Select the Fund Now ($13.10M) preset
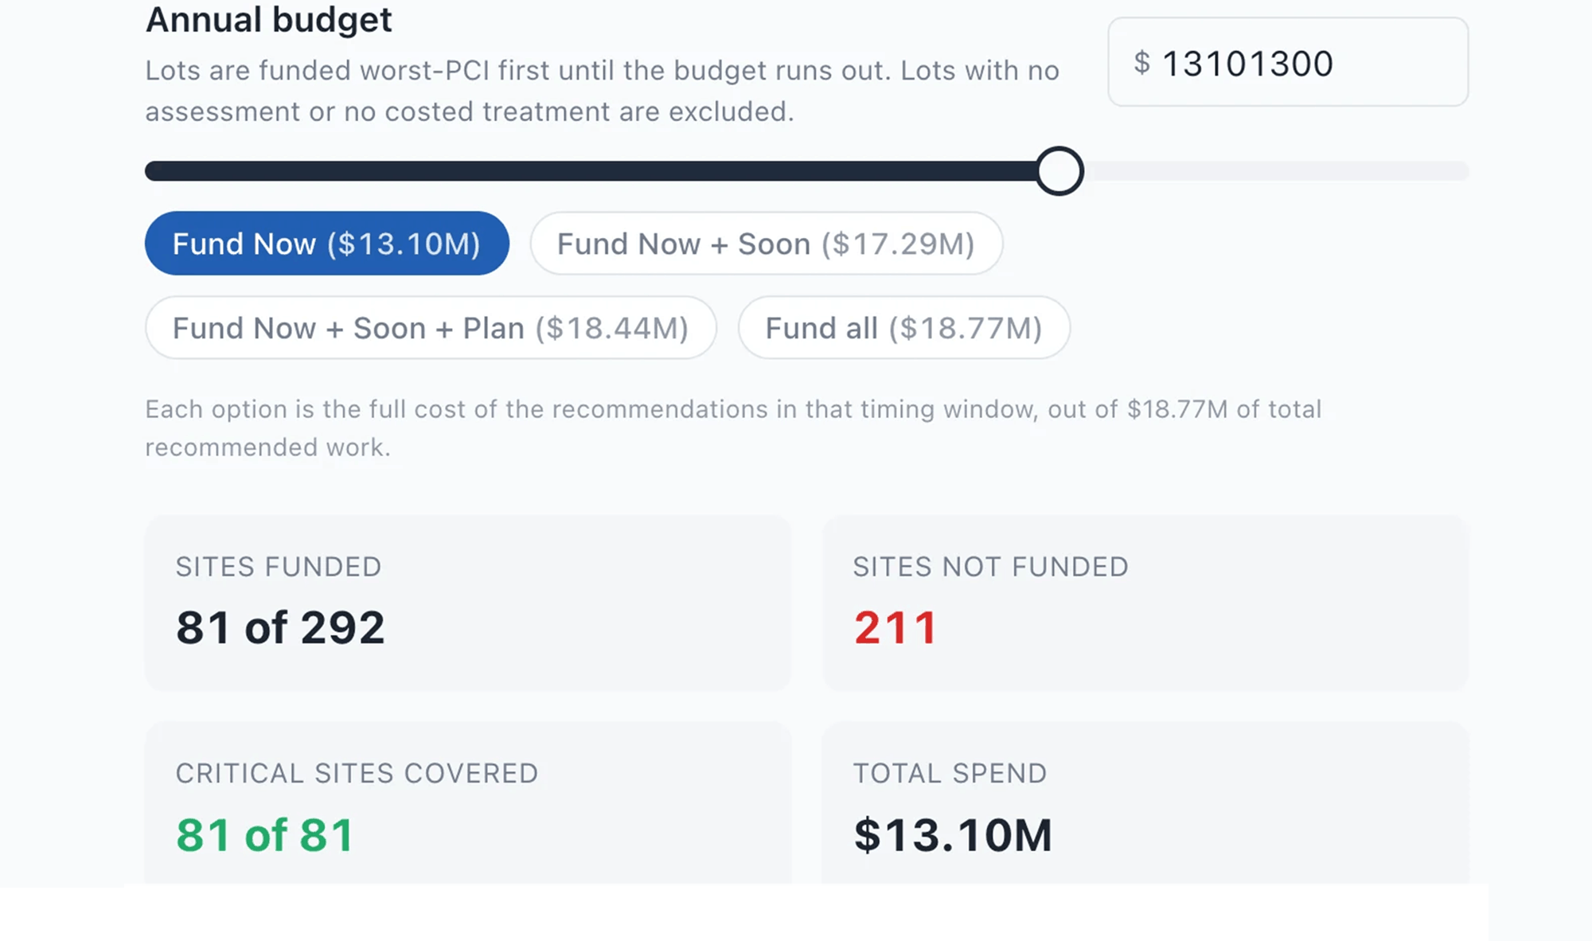 (x=326, y=244)
